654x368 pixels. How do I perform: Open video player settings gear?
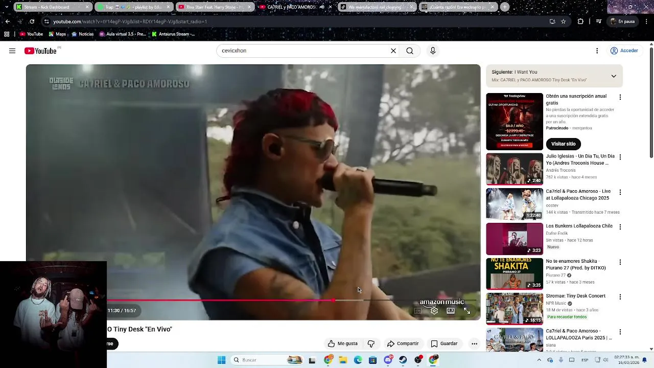(434, 311)
